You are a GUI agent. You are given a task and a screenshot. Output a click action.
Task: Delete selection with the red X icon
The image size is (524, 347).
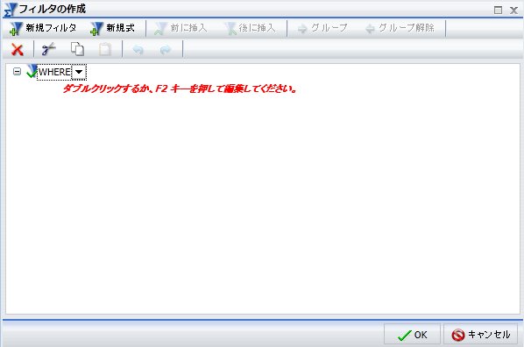[x=17, y=49]
